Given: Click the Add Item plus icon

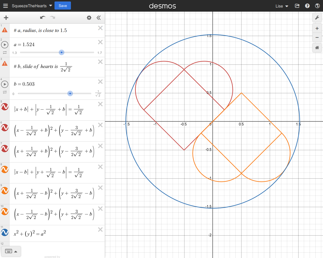Looking at the screenshot, I should pos(6,18).
